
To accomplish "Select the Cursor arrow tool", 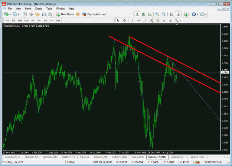I will click(x=118, y=20).
